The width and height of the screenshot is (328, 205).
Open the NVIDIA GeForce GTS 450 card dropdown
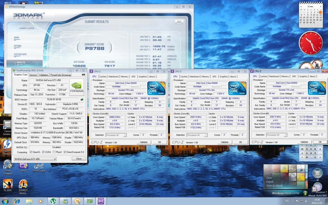(35, 159)
